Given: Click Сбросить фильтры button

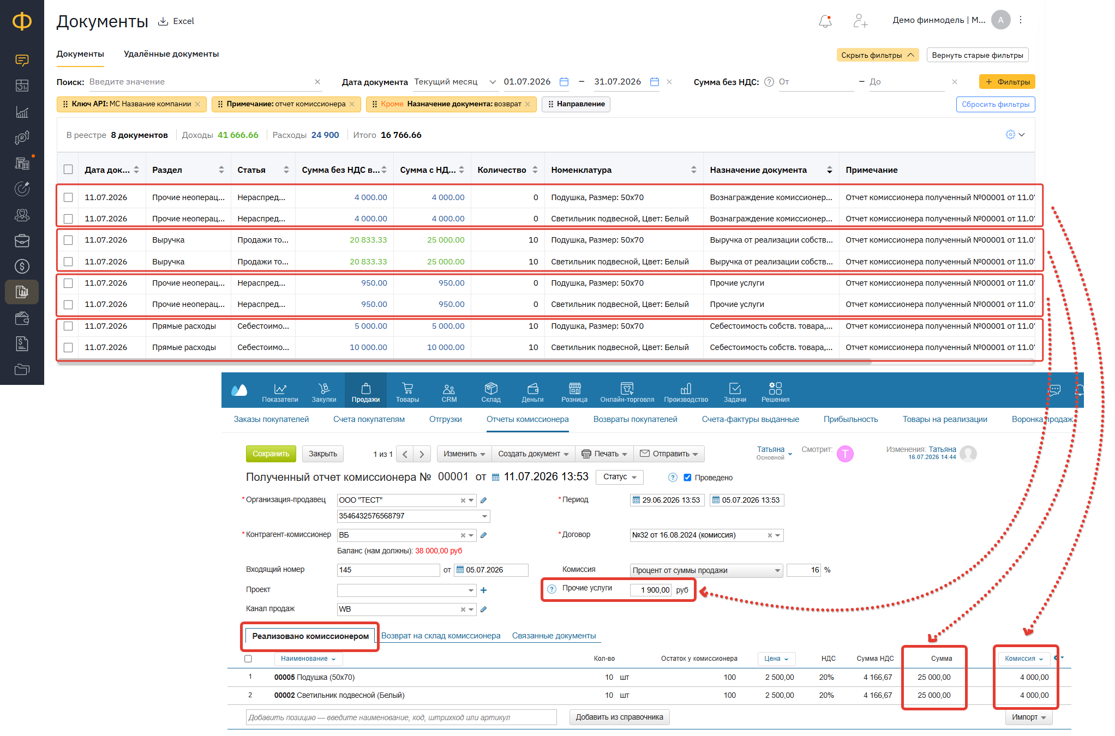Looking at the screenshot, I should tap(995, 104).
